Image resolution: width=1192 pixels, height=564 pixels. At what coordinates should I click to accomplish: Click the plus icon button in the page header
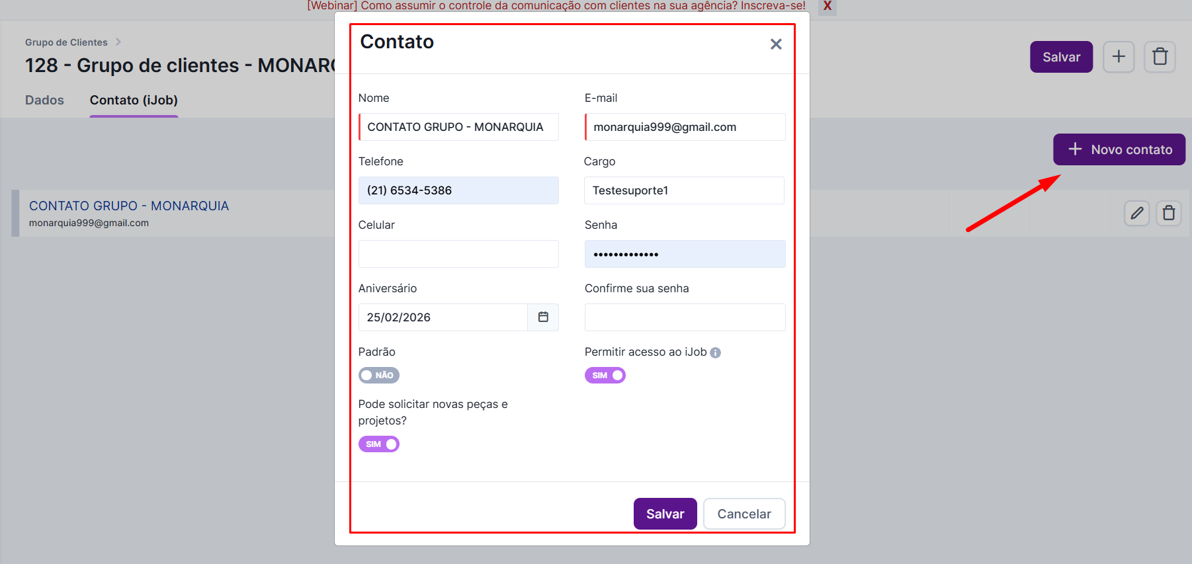1119,57
